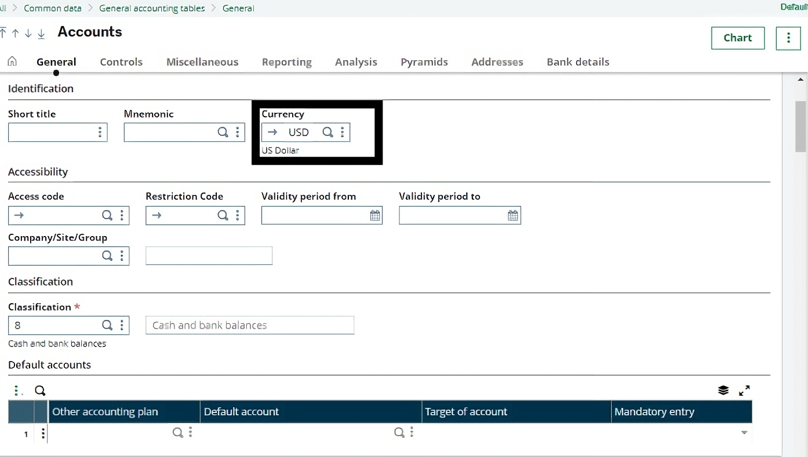Screen dimensions: 808x457
Task: Jump to the last record icon
Action: pyautogui.click(x=41, y=34)
